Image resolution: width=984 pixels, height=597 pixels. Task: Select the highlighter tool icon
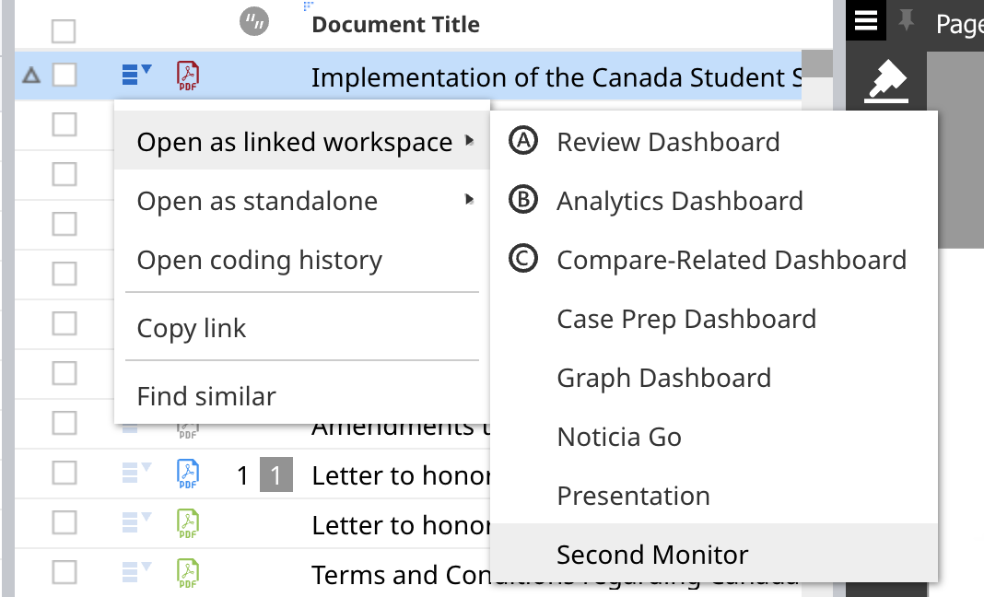coord(885,85)
